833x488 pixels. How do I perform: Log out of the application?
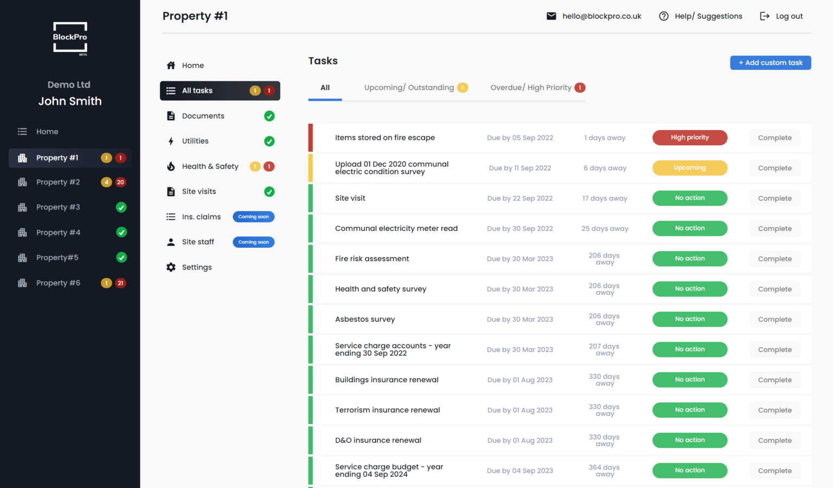point(781,16)
